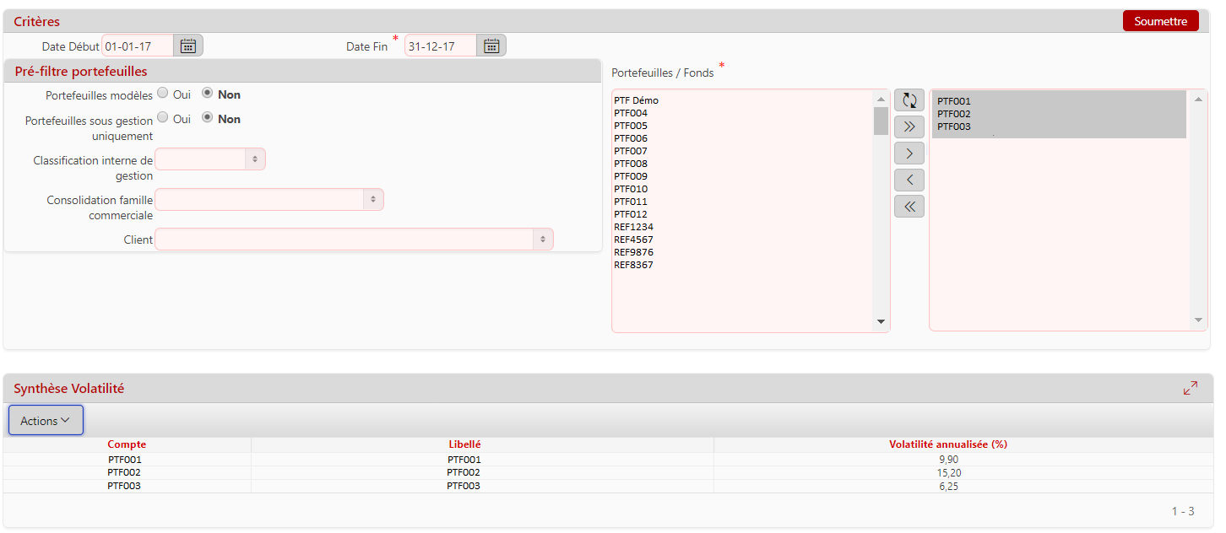Open the Date Début calendar picker
Viewport: 1226px width, 533px height.
point(188,46)
